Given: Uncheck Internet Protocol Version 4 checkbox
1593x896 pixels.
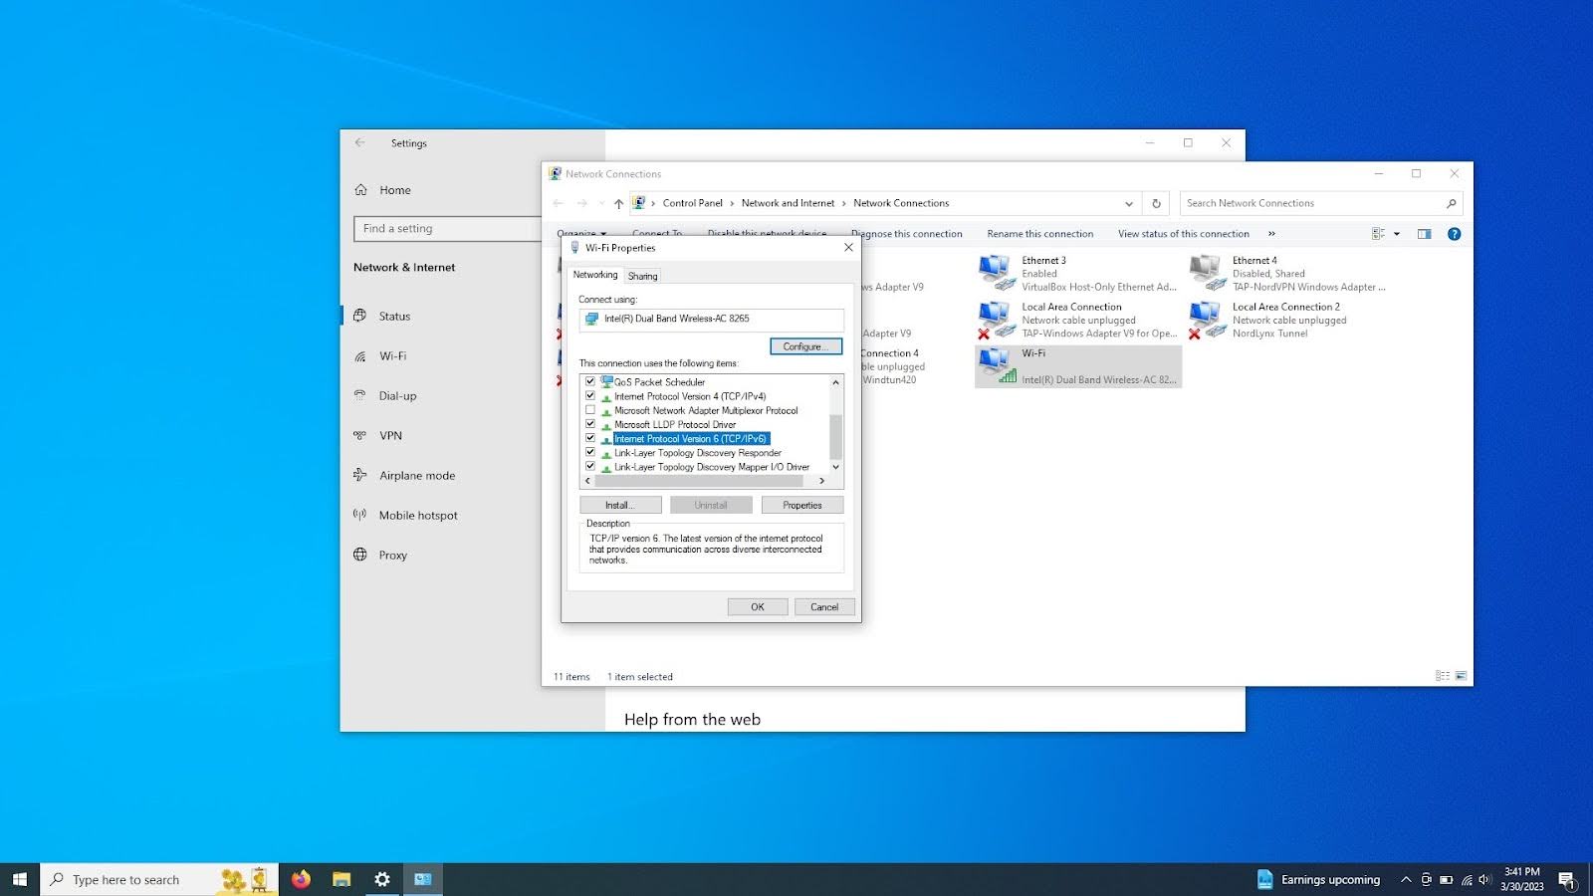Looking at the screenshot, I should click(590, 395).
